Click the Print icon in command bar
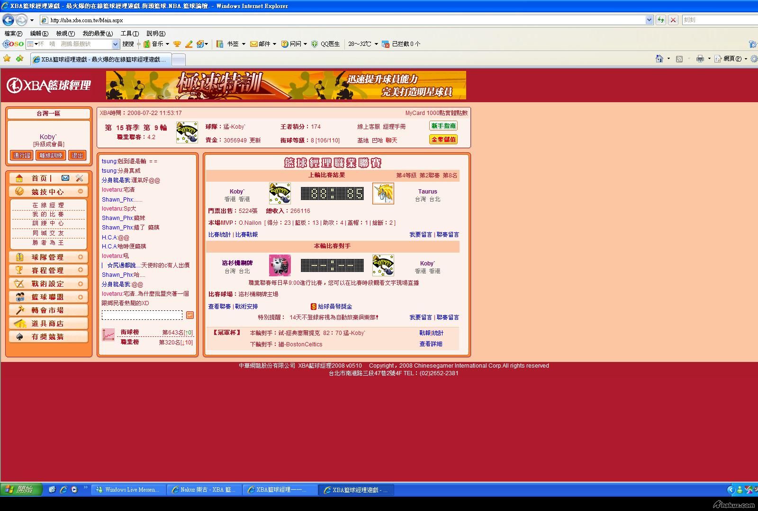The image size is (758, 511). tap(700, 59)
